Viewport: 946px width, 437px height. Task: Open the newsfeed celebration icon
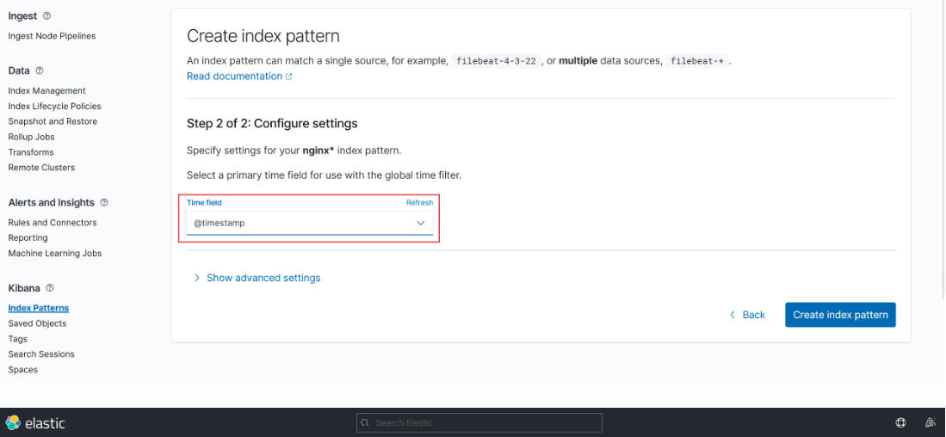[930, 422]
